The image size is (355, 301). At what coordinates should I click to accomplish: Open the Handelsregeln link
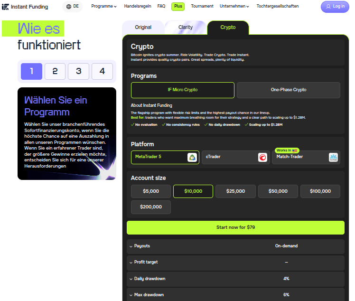[x=138, y=6]
